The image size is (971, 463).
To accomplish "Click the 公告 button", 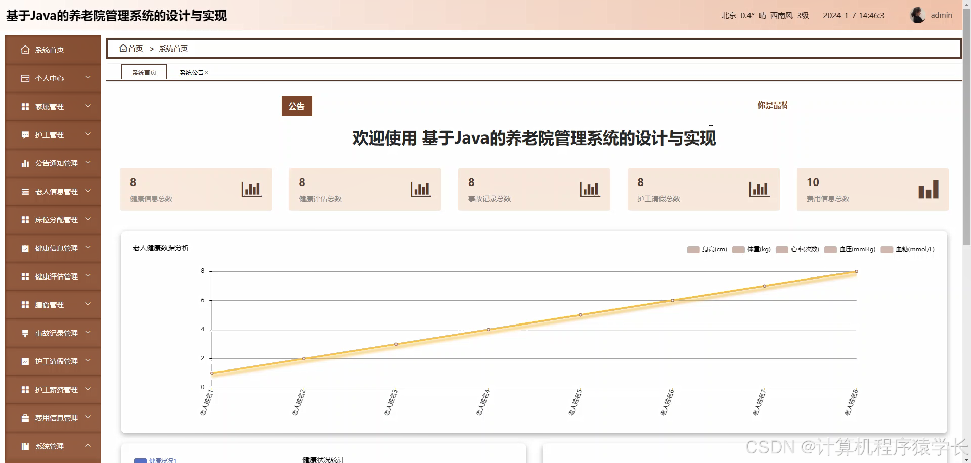I will 297,106.
